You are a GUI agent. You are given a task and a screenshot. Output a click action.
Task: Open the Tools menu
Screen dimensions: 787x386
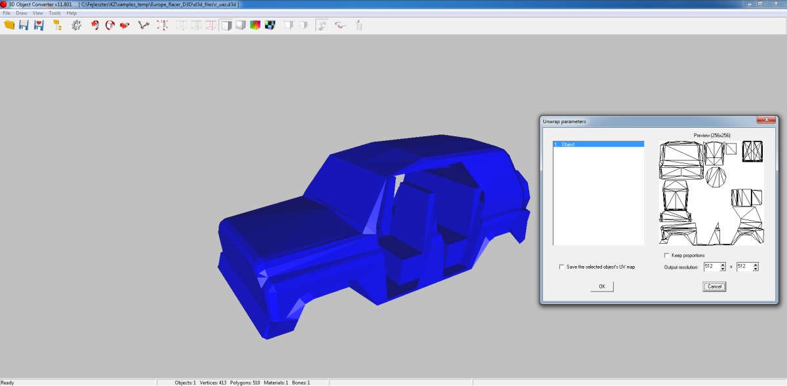(54, 13)
